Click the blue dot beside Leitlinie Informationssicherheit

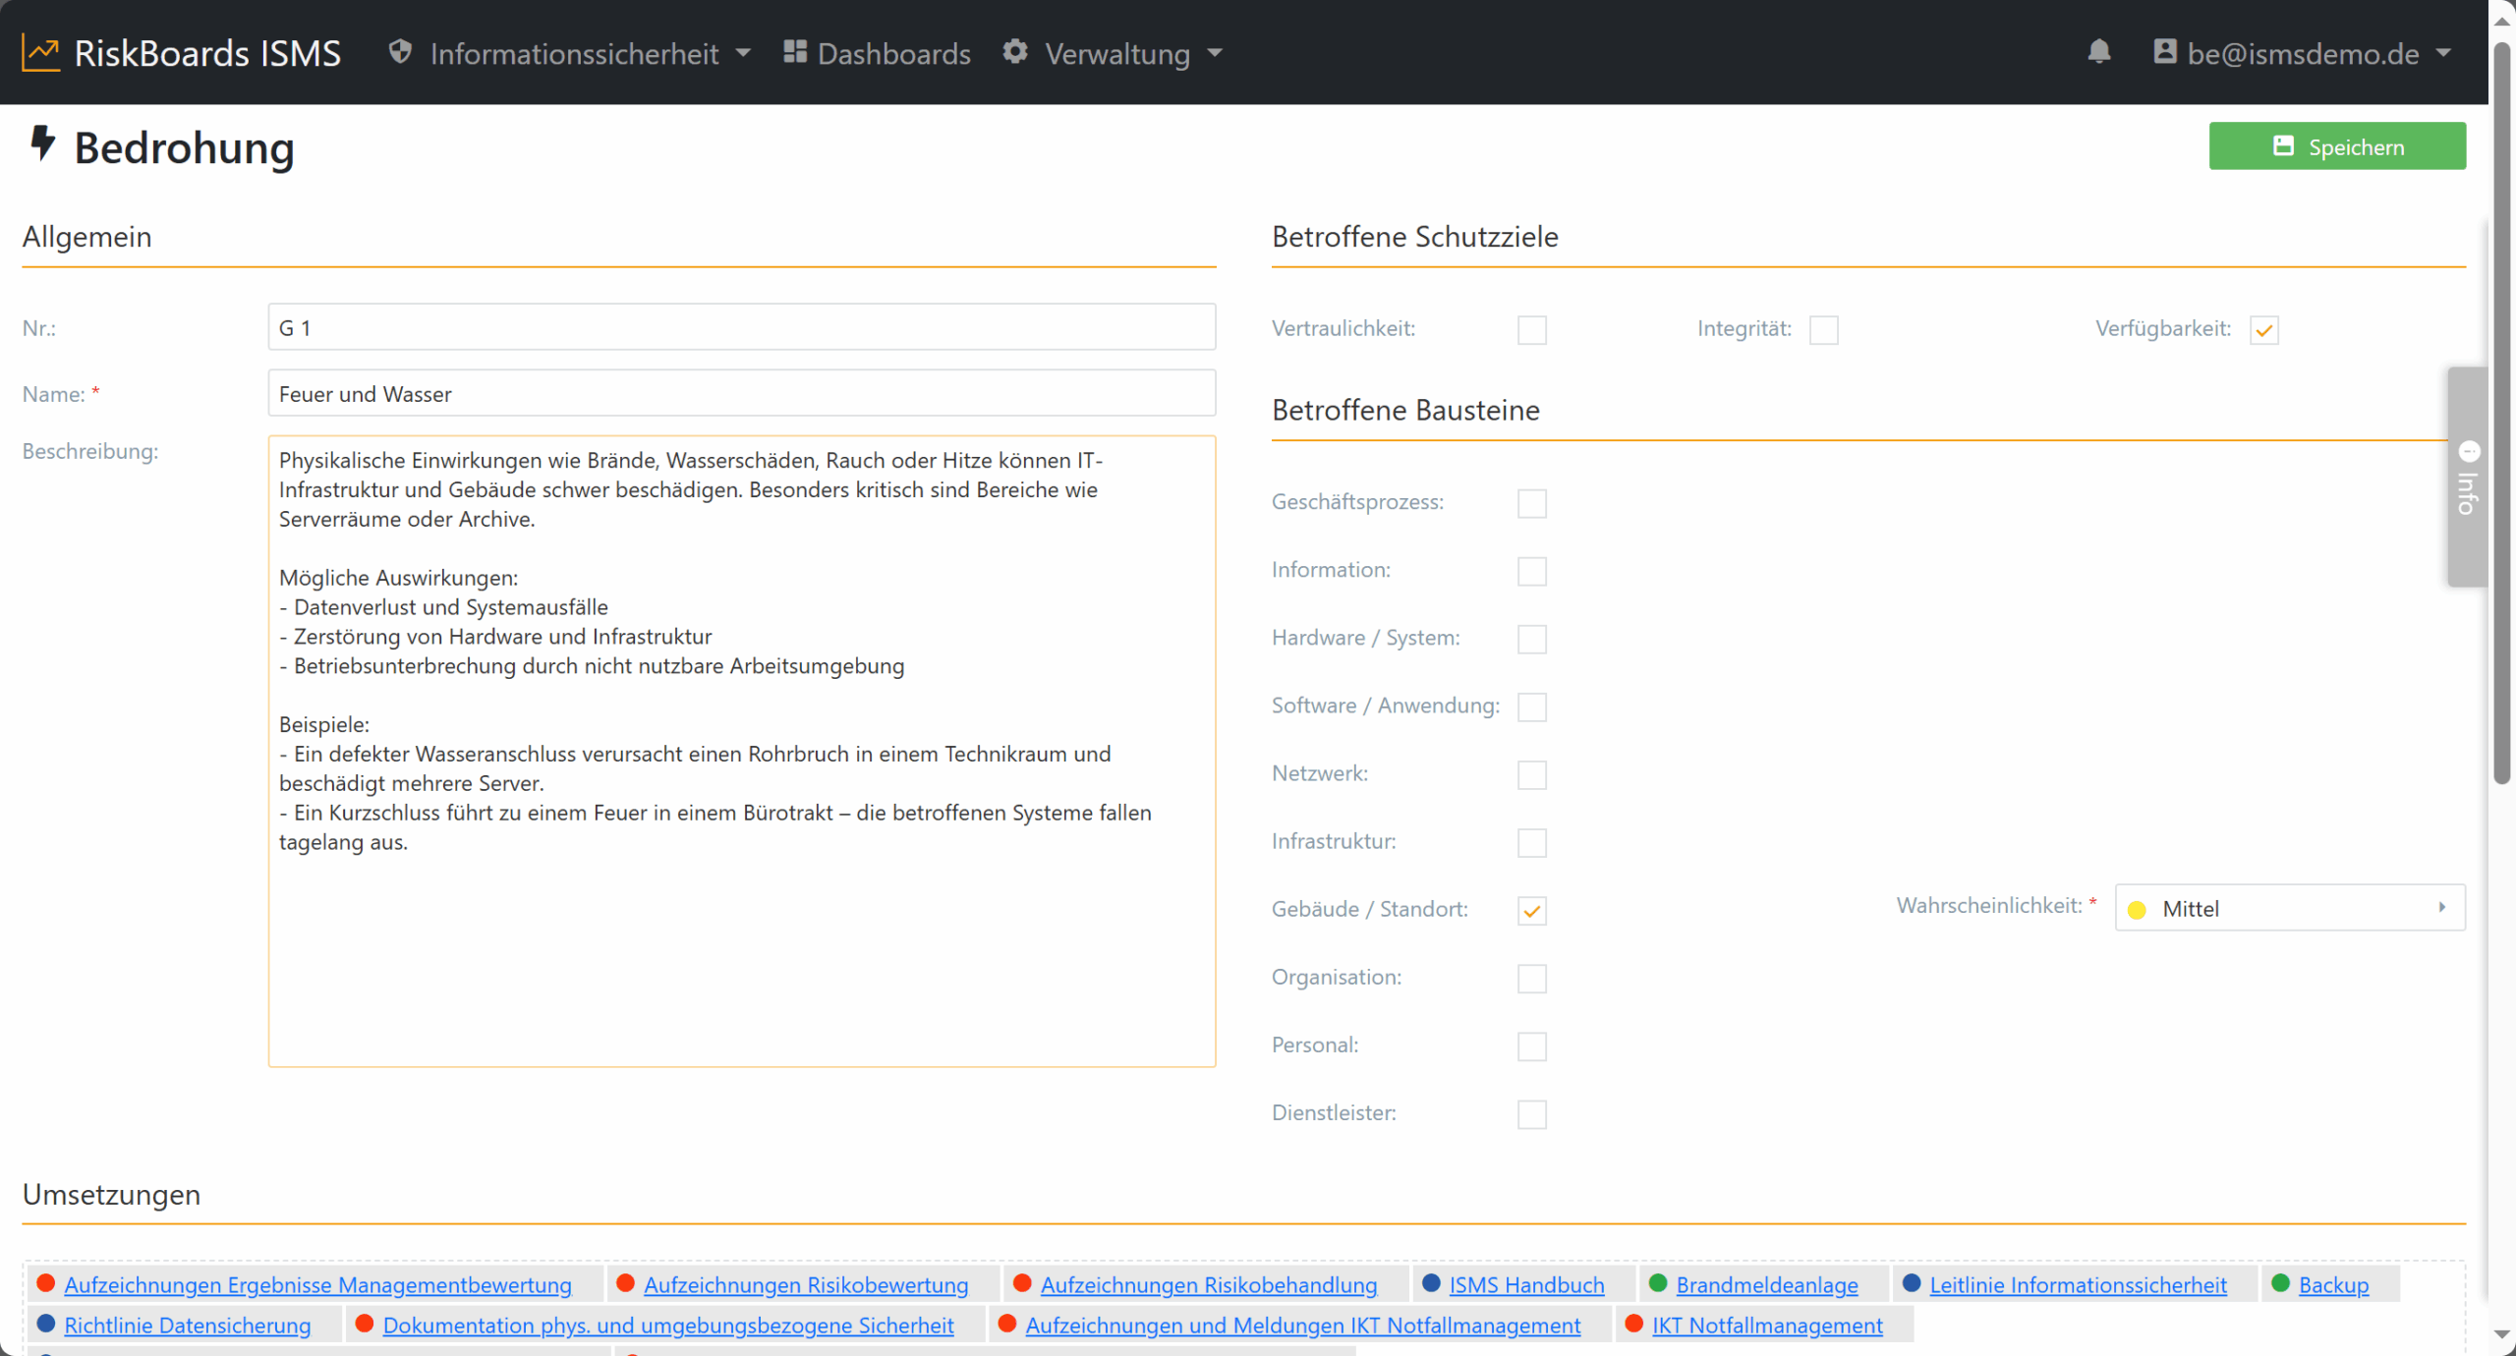(1912, 1283)
